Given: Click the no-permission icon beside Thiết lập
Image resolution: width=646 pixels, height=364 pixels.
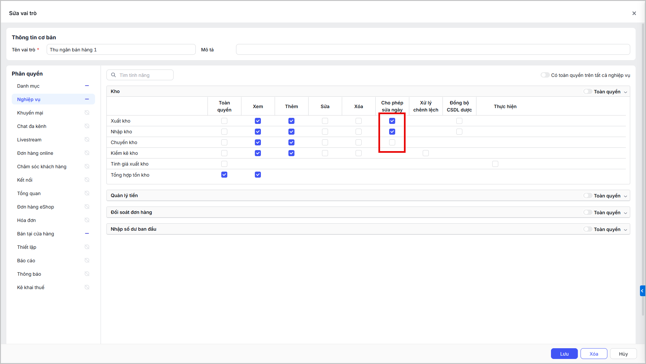Looking at the screenshot, I should [x=87, y=247].
